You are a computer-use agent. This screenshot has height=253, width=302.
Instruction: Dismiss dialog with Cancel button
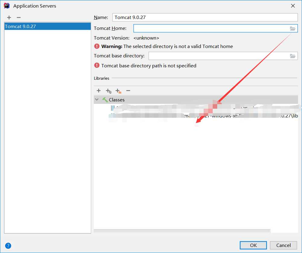click(x=283, y=245)
